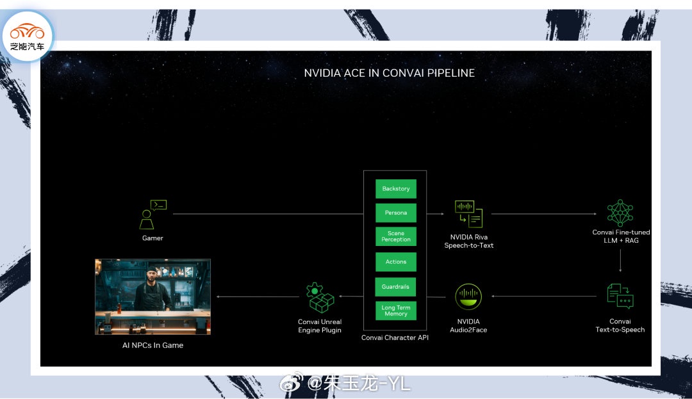Click the "Convai Character API" label
This screenshot has height=399, width=692.
pos(395,338)
